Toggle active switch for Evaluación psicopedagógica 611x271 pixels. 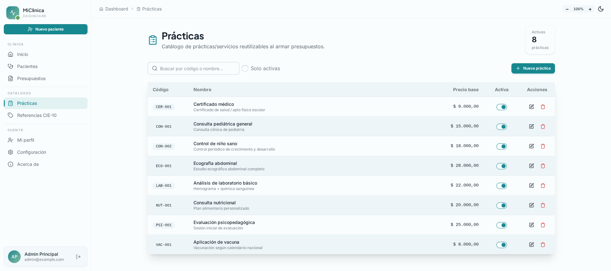coord(502,225)
